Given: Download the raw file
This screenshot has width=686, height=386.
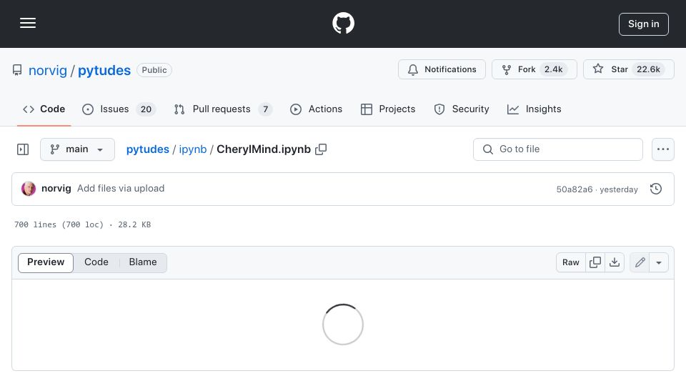Looking at the screenshot, I should click(x=615, y=262).
